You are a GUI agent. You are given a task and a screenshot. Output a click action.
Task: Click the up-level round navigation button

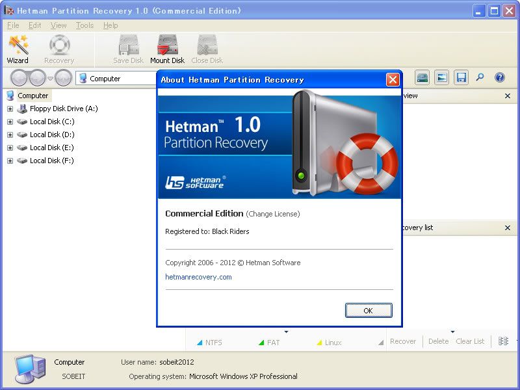(x=63, y=78)
